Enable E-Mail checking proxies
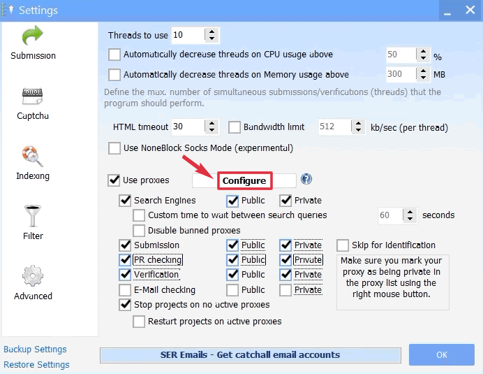Screen dimensions: 483x374 pyautogui.click(x=125, y=290)
